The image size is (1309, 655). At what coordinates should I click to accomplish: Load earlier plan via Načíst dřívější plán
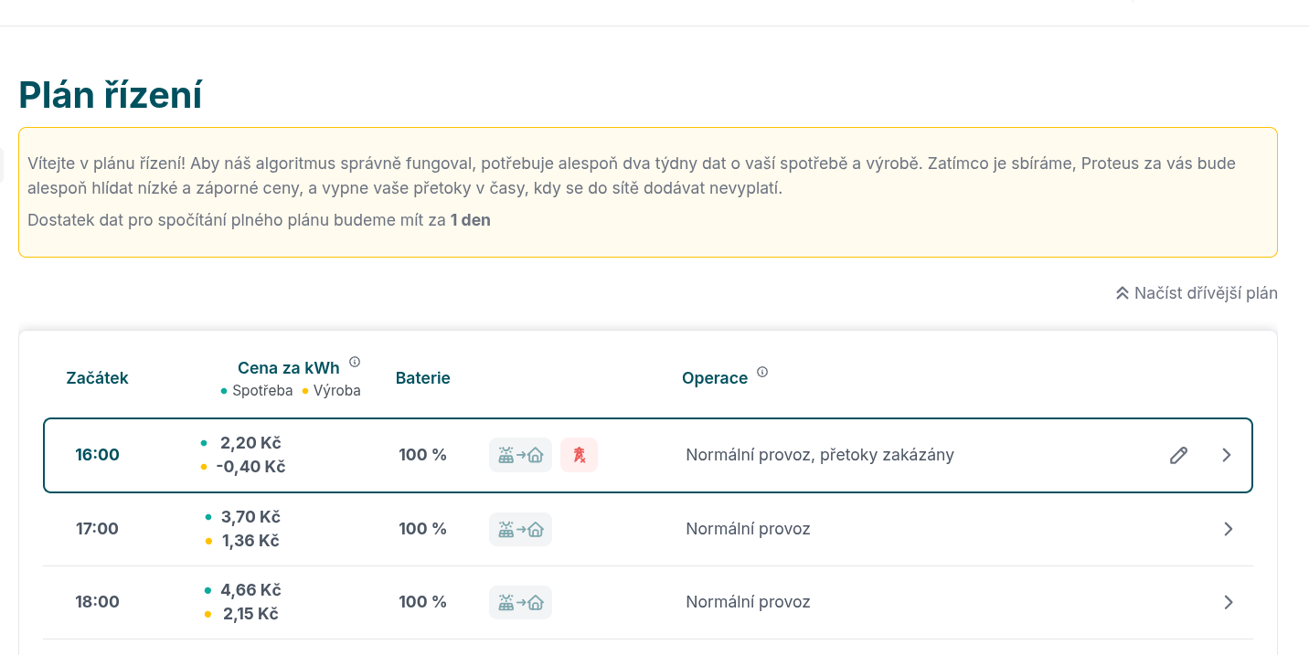pyautogui.click(x=1197, y=293)
